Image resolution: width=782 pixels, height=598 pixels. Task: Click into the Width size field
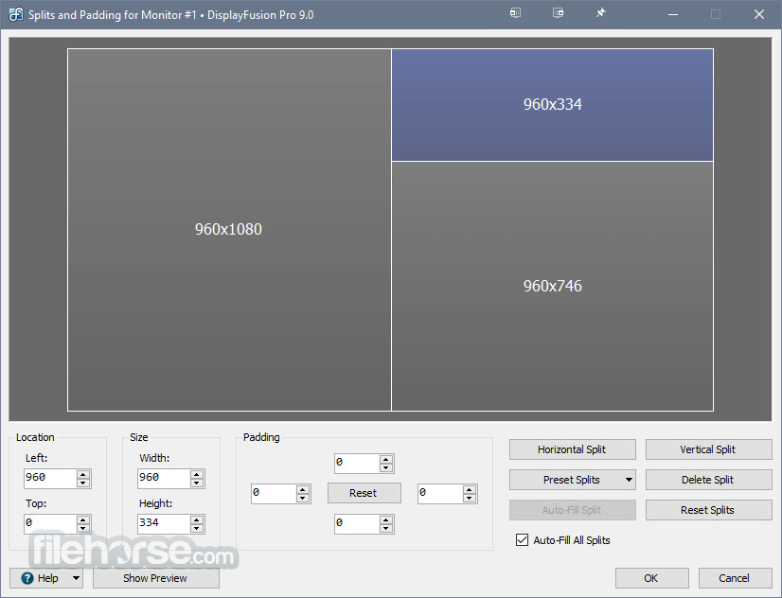tap(164, 478)
